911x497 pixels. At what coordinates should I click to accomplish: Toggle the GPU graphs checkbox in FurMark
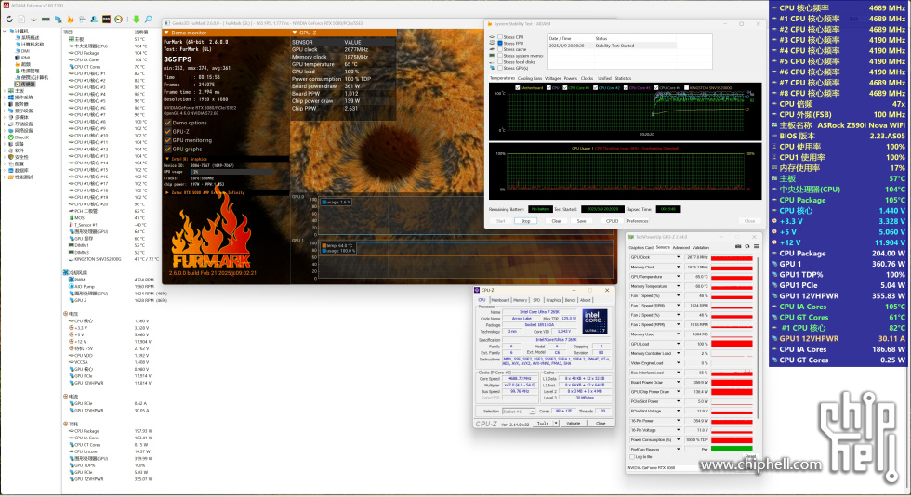[x=168, y=150]
